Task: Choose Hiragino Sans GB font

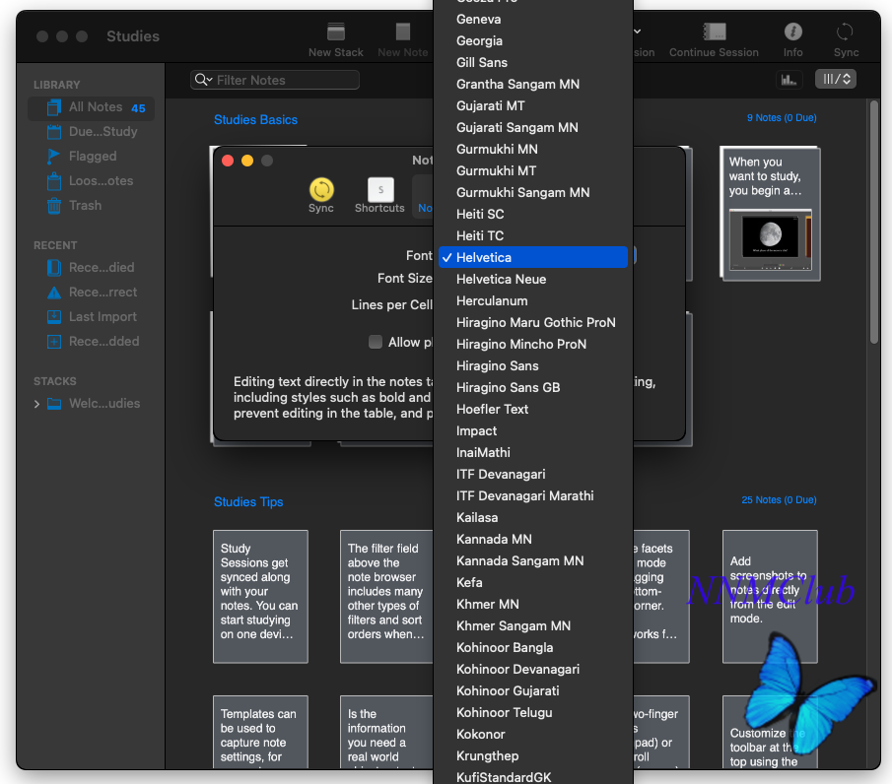Action: [533, 388]
